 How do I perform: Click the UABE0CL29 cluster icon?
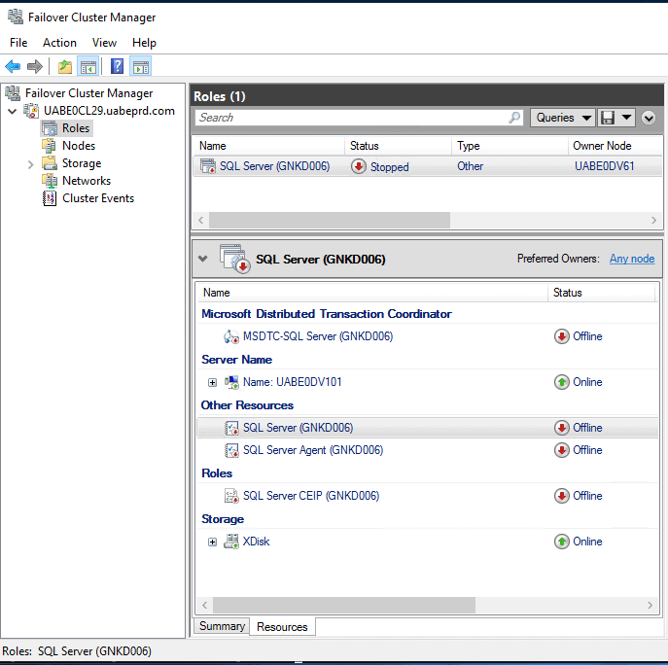coord(31,111)
